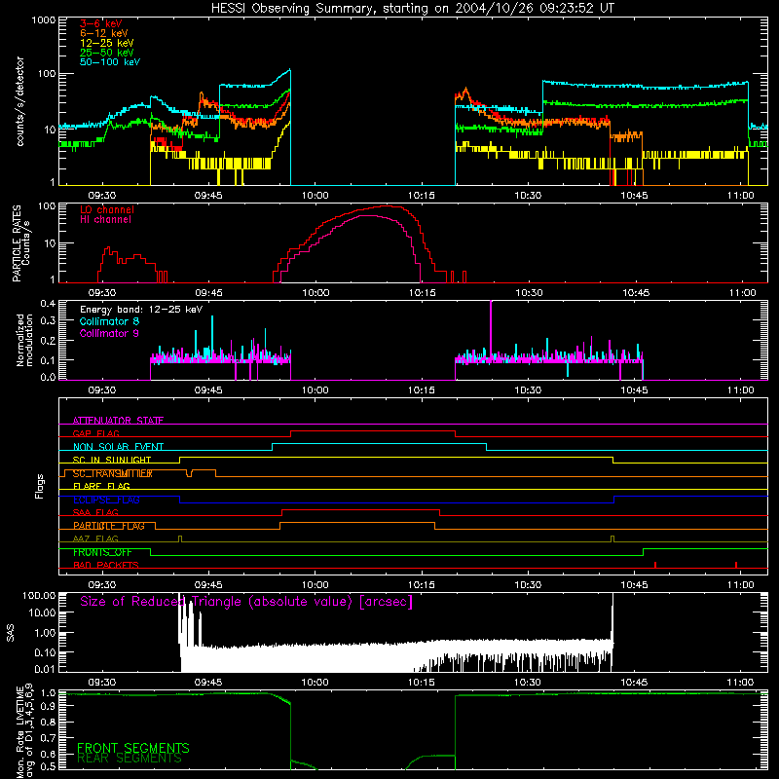The height and width of the screenshot is (779, 779).
Task: Click the SAA_FLAG label
Action: [x=95, y=512]
